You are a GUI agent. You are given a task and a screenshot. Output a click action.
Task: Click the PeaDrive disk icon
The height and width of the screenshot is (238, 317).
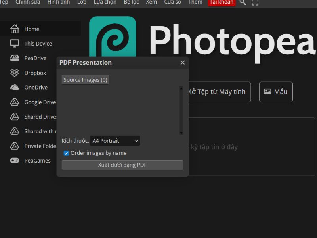(x=15, y=58)
